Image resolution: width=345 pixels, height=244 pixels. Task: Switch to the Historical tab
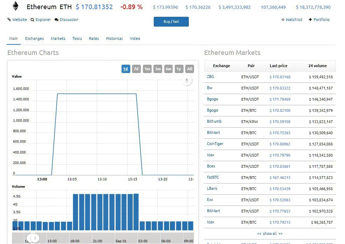[x=115, y=38]
